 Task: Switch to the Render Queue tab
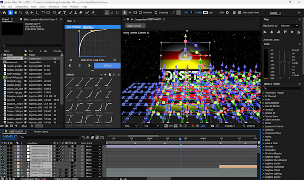(x=41, y=132)
